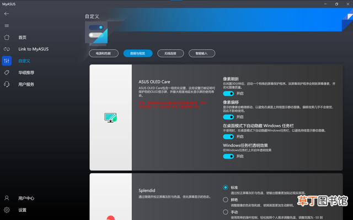Click the 首页 home icon
353x220 pixels.
[x=7, y=37]
